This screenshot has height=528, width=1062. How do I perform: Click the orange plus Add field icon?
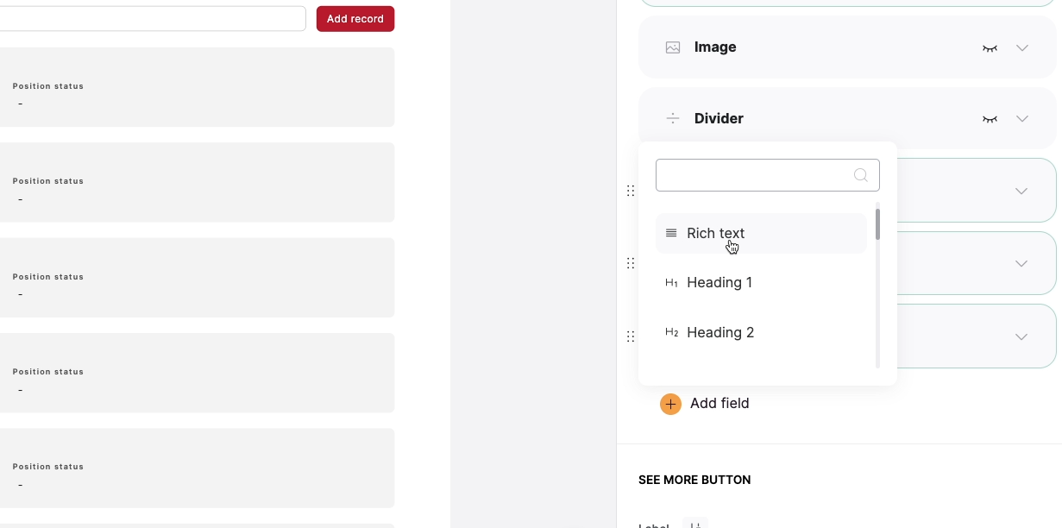(x=670, y=404)
